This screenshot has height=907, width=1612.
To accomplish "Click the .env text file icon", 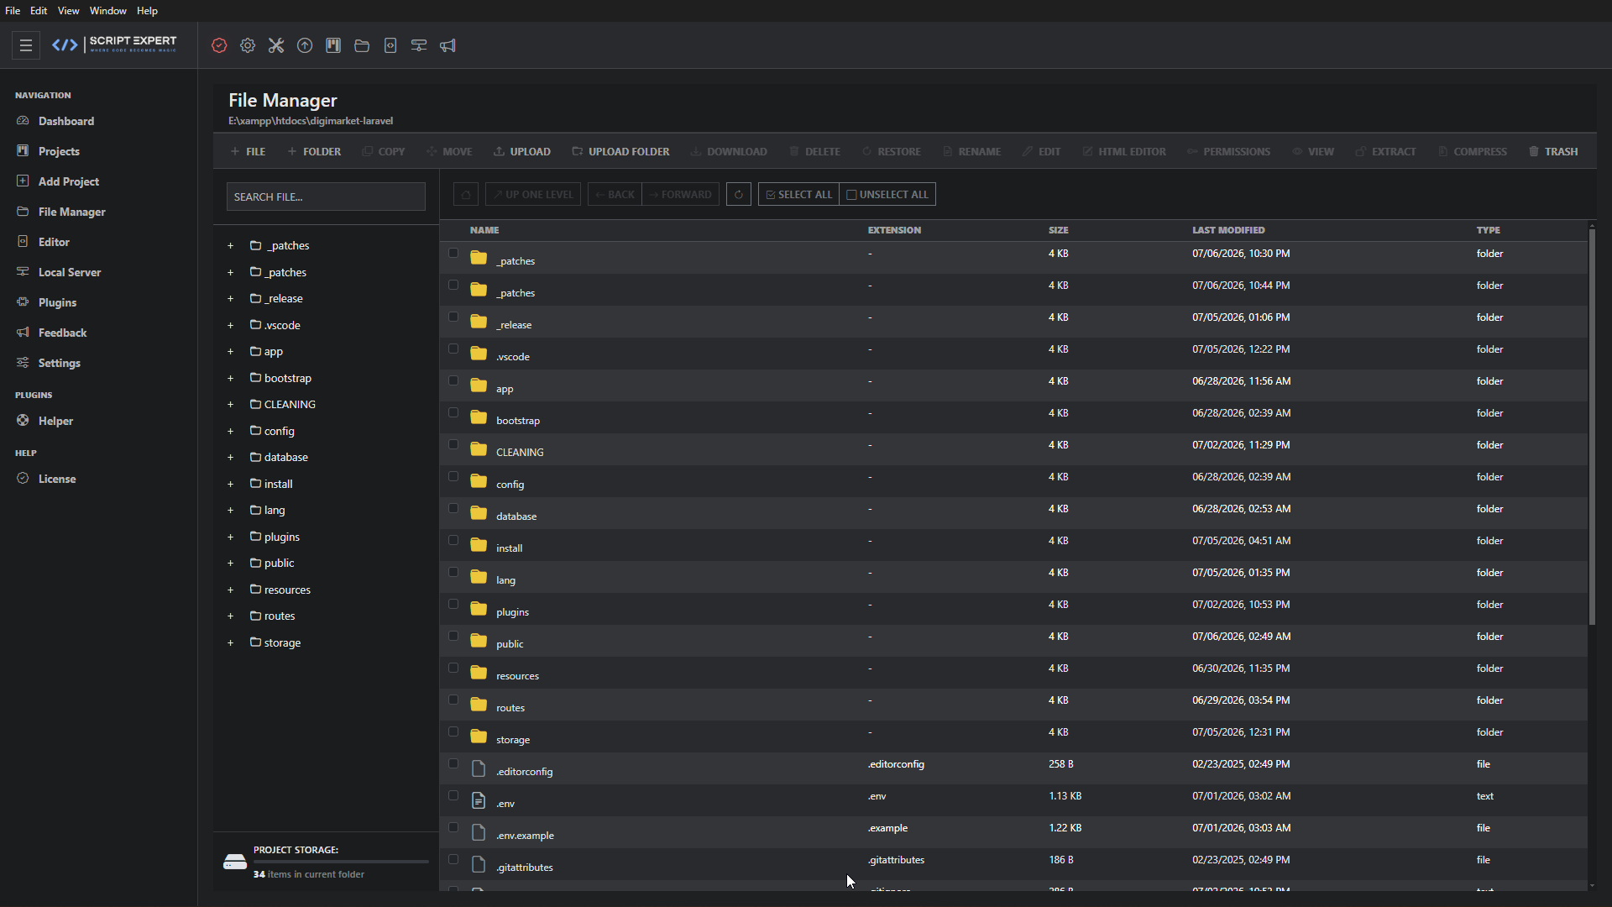I will pos(479,800).
